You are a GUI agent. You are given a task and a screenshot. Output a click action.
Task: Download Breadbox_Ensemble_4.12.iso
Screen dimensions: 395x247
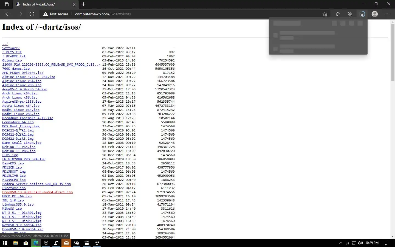click(28, 118)
